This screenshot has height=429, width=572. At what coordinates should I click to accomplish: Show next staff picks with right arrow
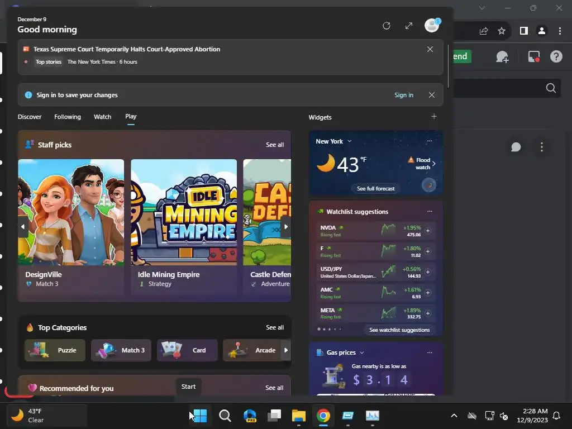pyautogui.click(x=286, y=227)
